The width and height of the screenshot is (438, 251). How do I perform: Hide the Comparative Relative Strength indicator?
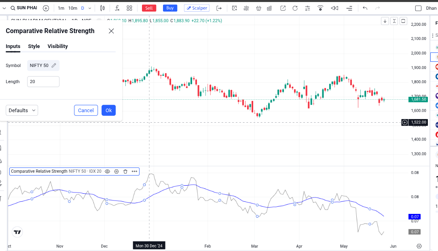coord(107,172)
